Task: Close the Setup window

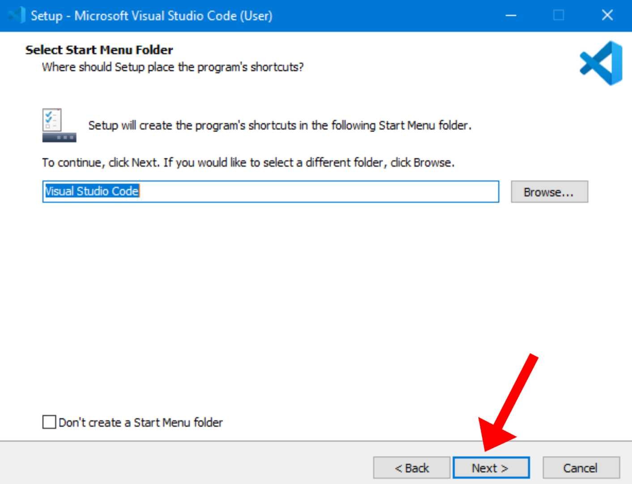Action: click(607, 16)
